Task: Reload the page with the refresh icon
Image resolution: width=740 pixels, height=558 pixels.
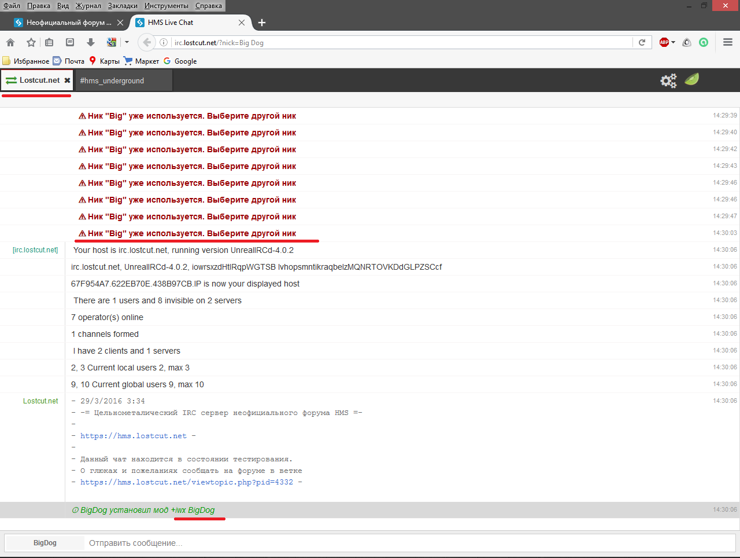Action: coord(642,42)
